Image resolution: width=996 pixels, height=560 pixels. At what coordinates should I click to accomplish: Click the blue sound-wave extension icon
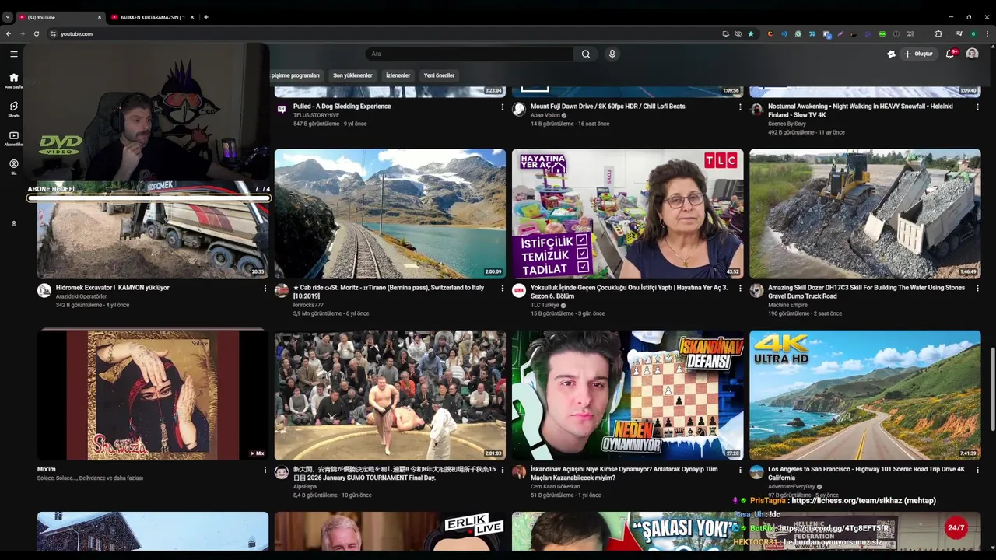coord(784,33)
